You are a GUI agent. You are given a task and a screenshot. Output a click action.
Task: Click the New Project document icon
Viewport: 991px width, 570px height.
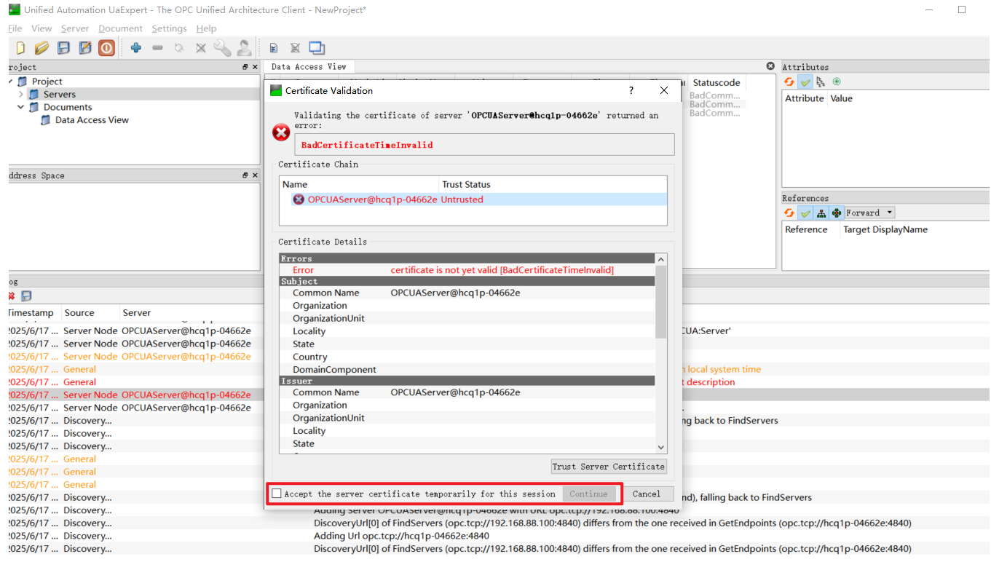coord(20,48)
